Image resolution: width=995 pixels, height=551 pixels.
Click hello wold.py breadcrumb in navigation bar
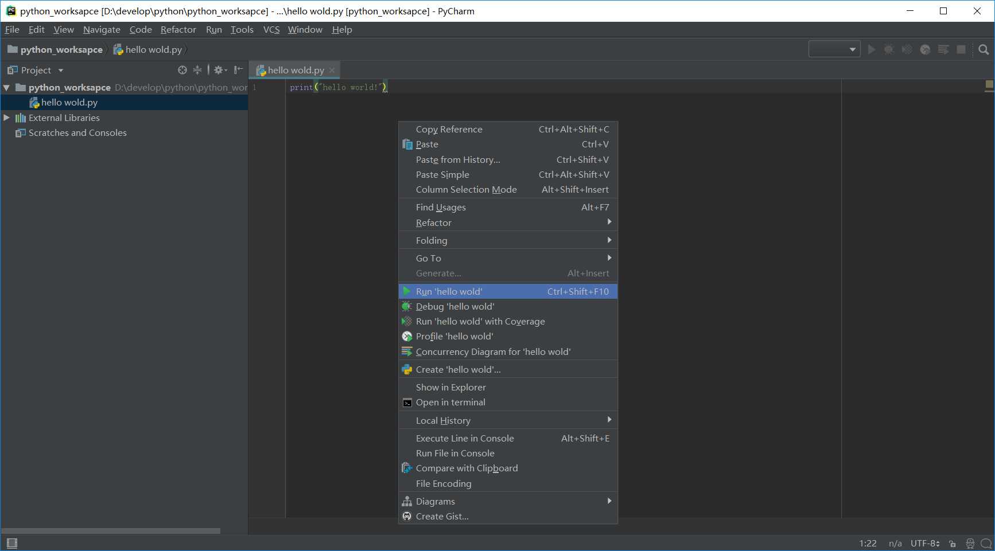click(x=148, y=49)
